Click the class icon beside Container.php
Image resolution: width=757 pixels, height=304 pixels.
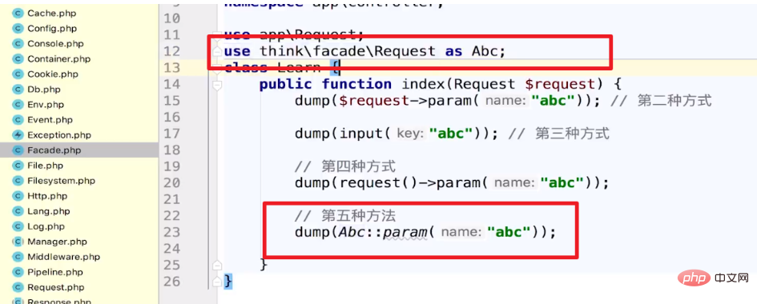click(18, 58)
